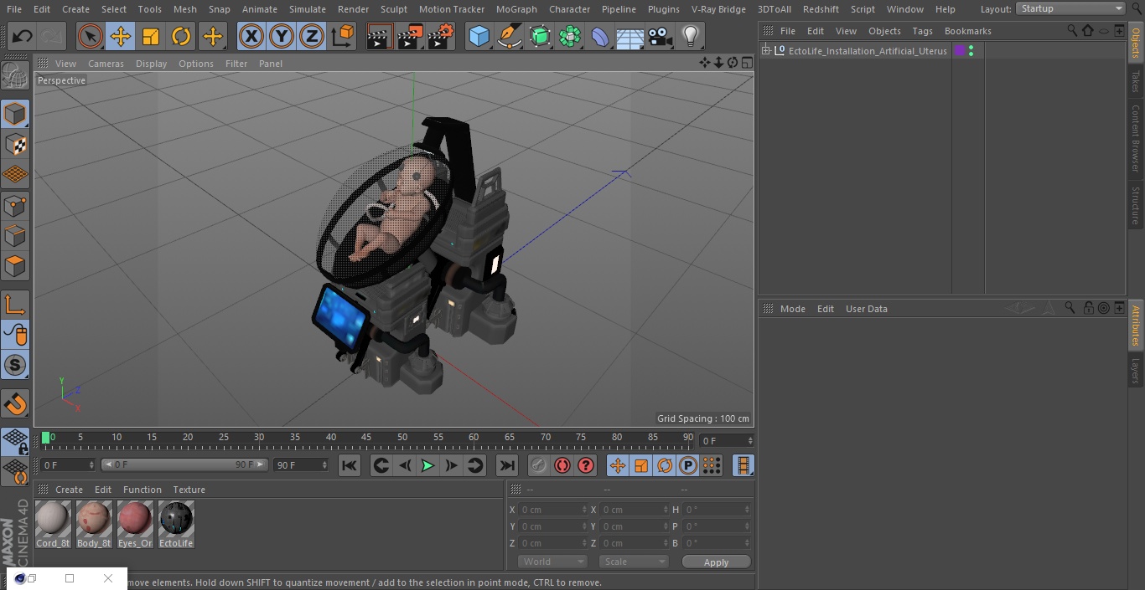This screenshot has width=1145, height=590.
Task: Toggle Parameter keyframe recording P
Action: point(688,465)
